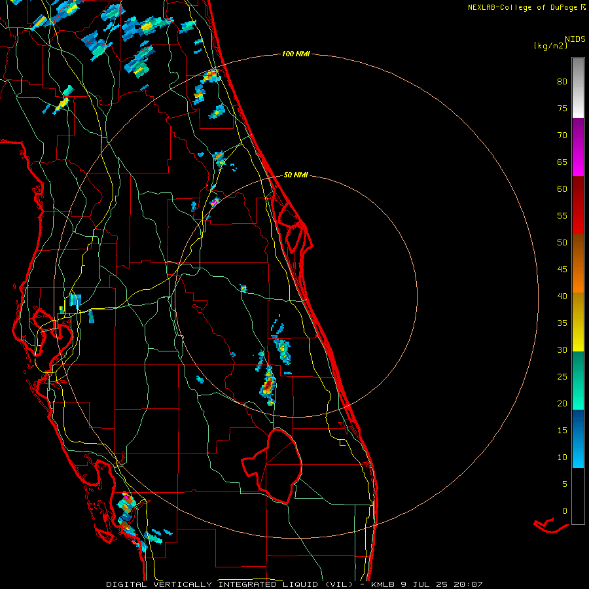Click the [kg/m2] units label
The image size is (589, 589).
pyautogui.click(x=550, y=46)
